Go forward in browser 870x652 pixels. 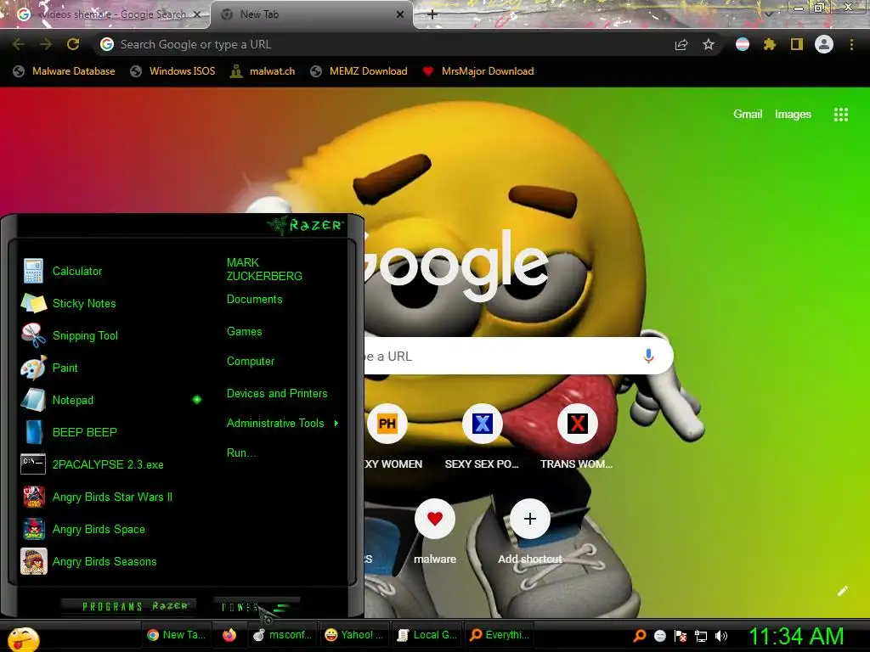46,44
